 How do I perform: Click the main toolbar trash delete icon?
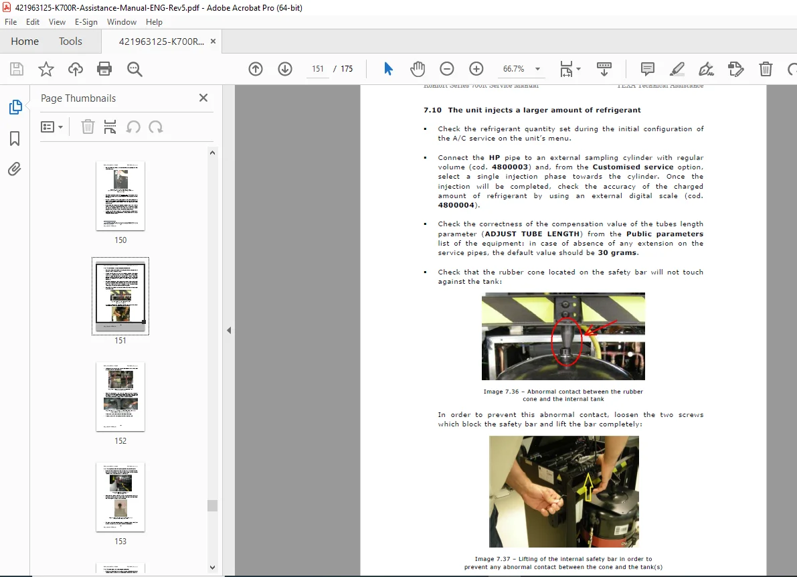pos(766,69)
